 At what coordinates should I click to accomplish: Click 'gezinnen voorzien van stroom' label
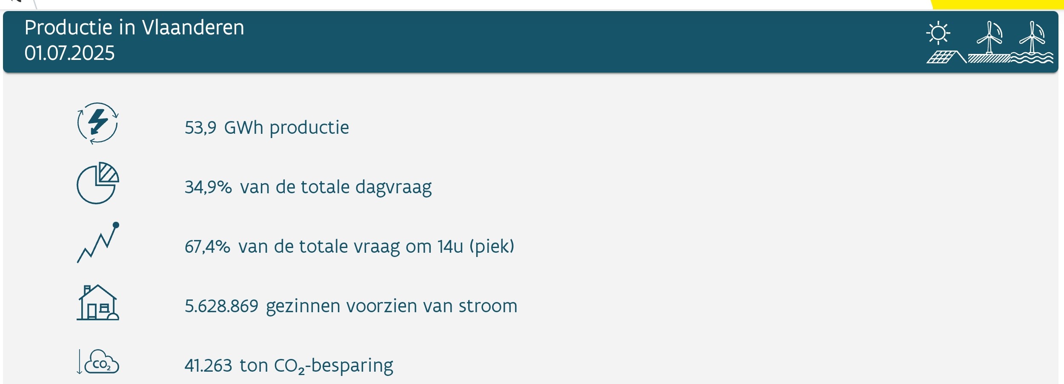click(392, 306)
